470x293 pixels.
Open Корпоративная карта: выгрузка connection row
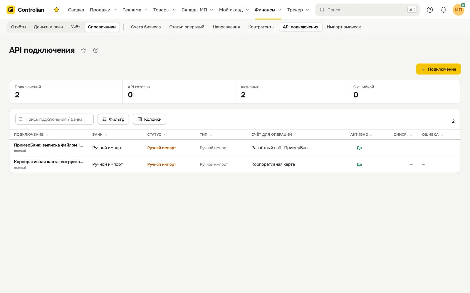pyautogui.click(x=235, y=164)
